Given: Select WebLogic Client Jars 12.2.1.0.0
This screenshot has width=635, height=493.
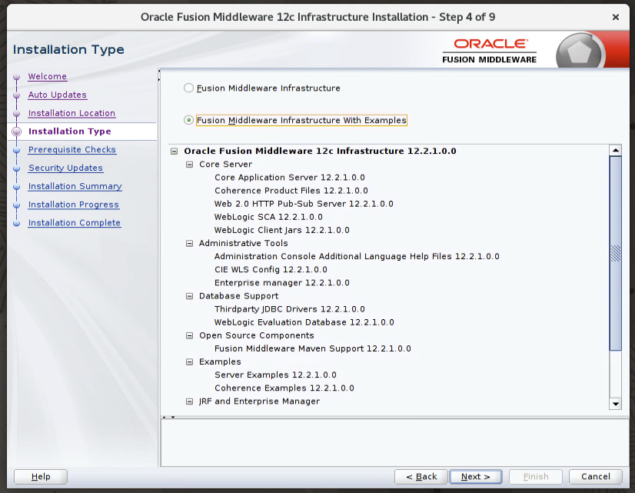Looking at the screenshot, I should coord(282,230).
